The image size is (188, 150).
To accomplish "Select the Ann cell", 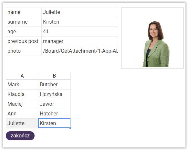I will click(x=22, y=114).
